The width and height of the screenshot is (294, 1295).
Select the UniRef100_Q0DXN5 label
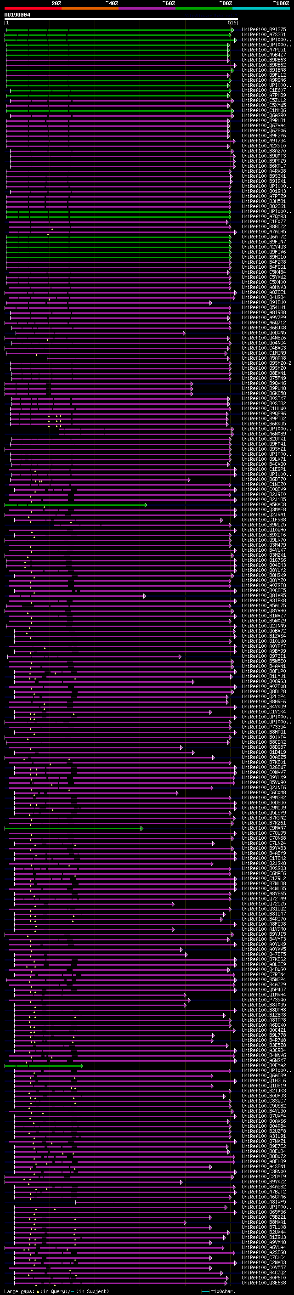pos(264,333)
